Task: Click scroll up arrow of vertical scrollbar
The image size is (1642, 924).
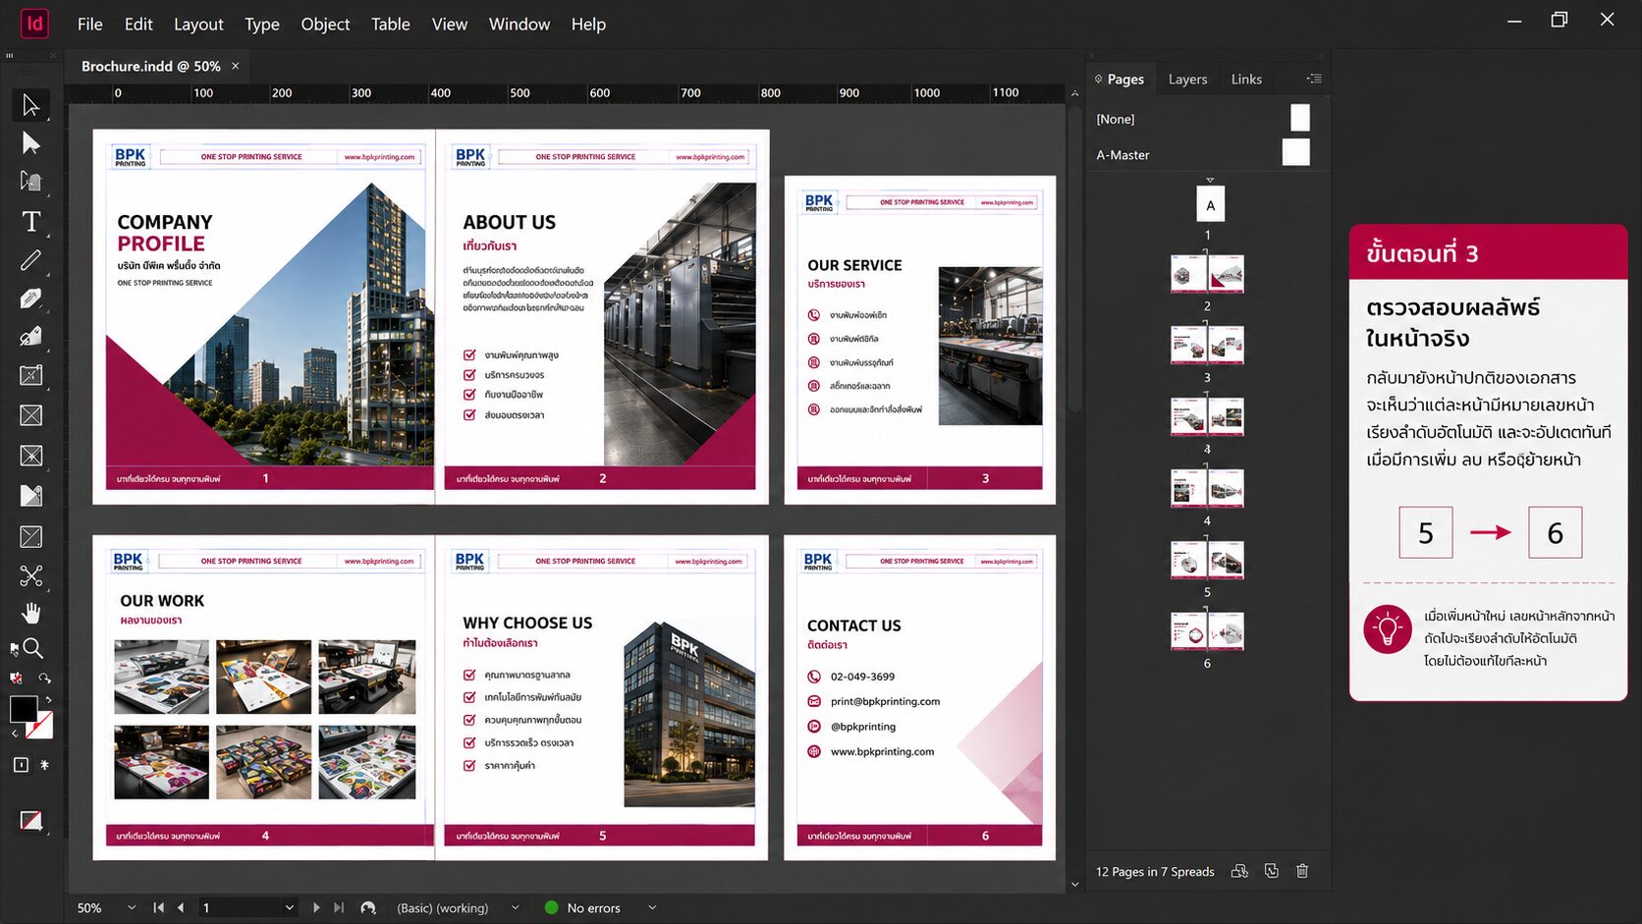Action: pos(1074,93)
